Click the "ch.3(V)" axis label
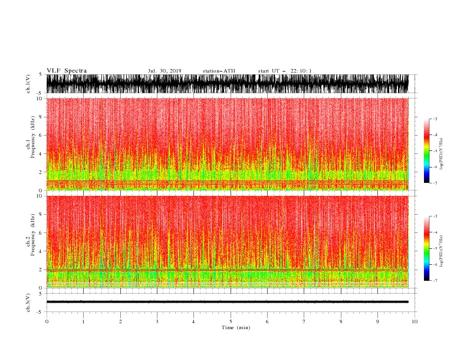This screenshot has height=361, width=467. coord(28,303)
